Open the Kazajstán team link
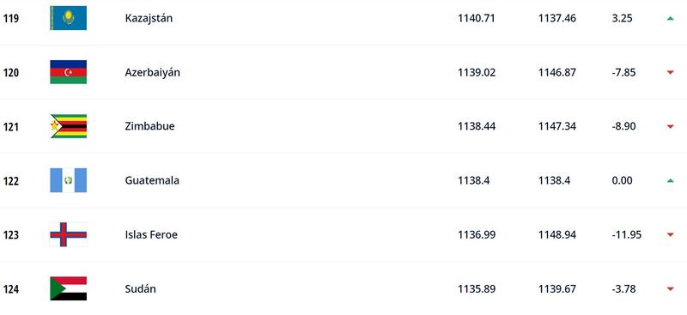The width and height of the screenshot is (687, 315). pyautogui.click(x=149, y=18)
